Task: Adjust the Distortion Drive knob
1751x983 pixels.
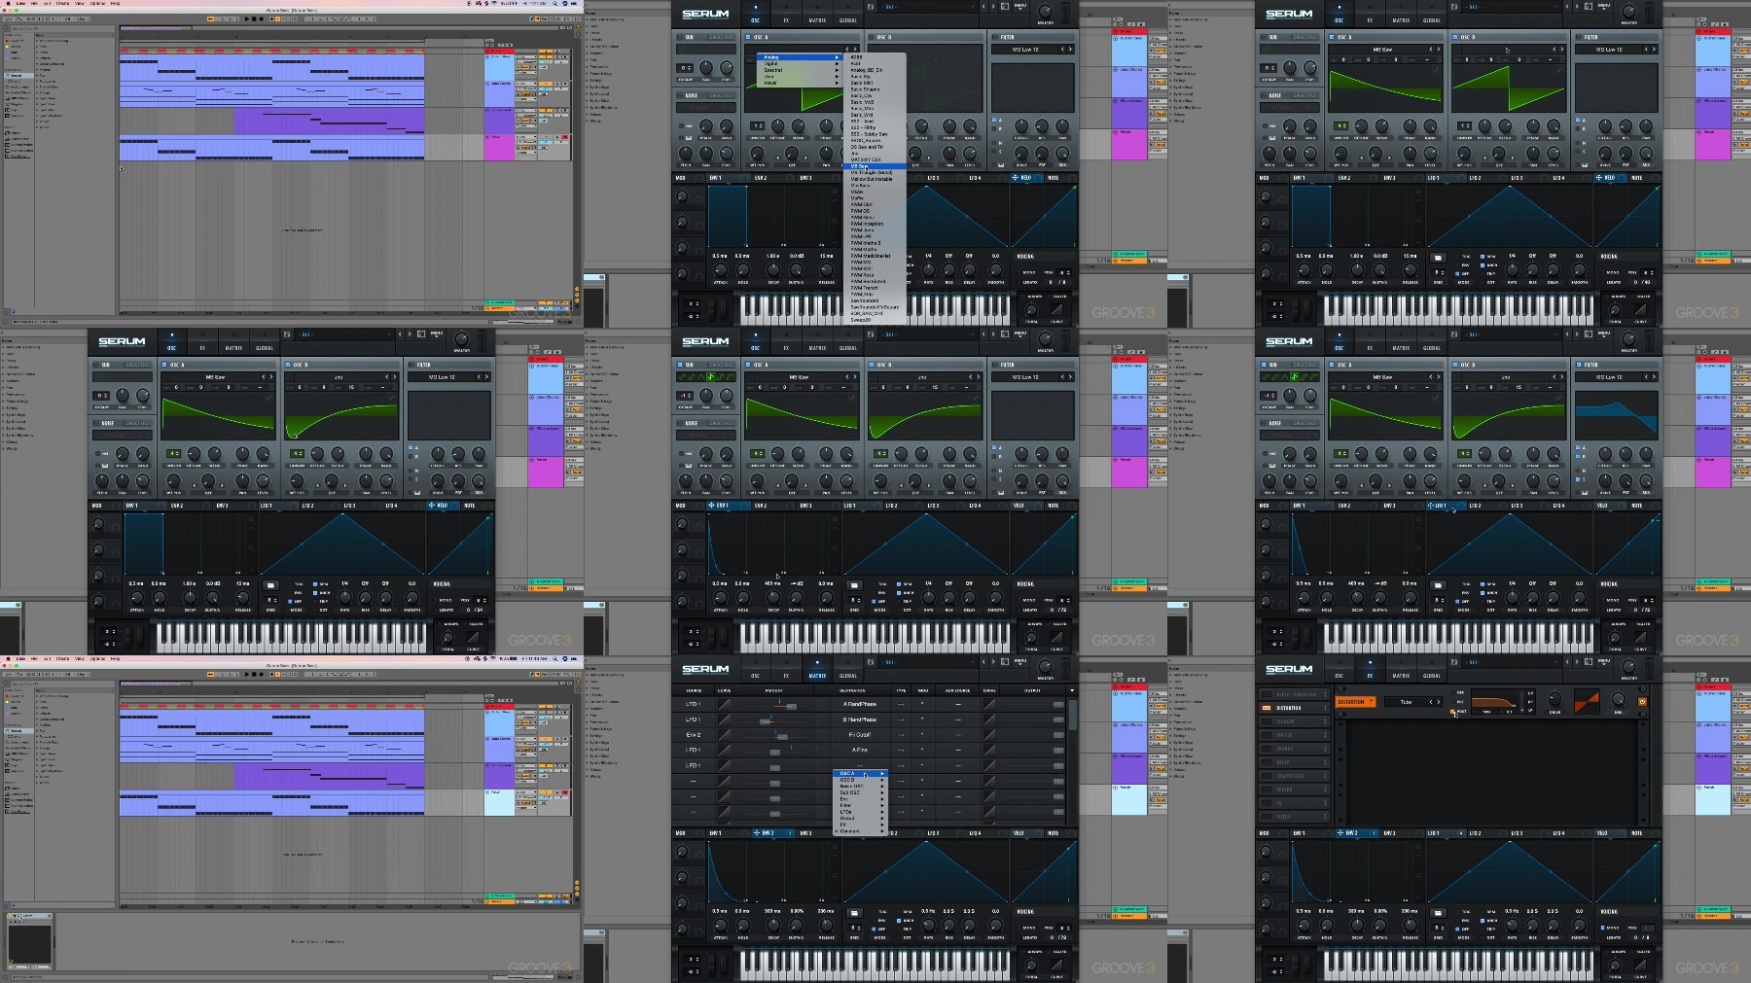Action: coord(1554,700)
